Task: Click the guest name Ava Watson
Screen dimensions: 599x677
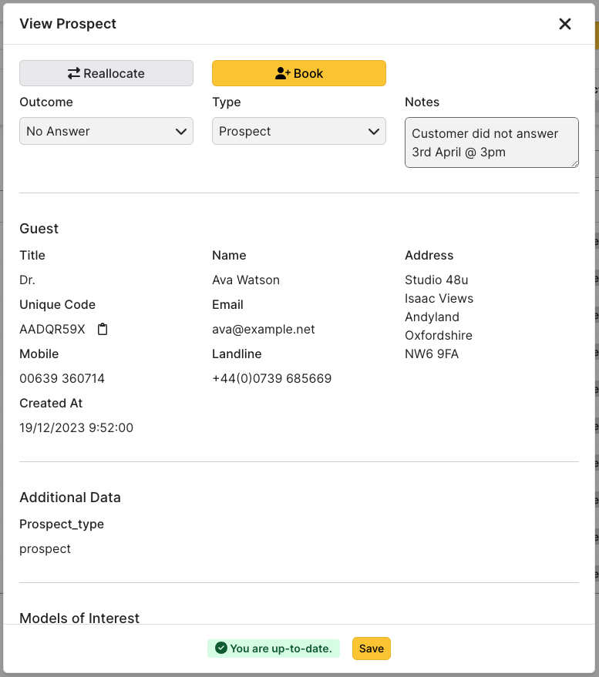Action: tap(246, 280)
